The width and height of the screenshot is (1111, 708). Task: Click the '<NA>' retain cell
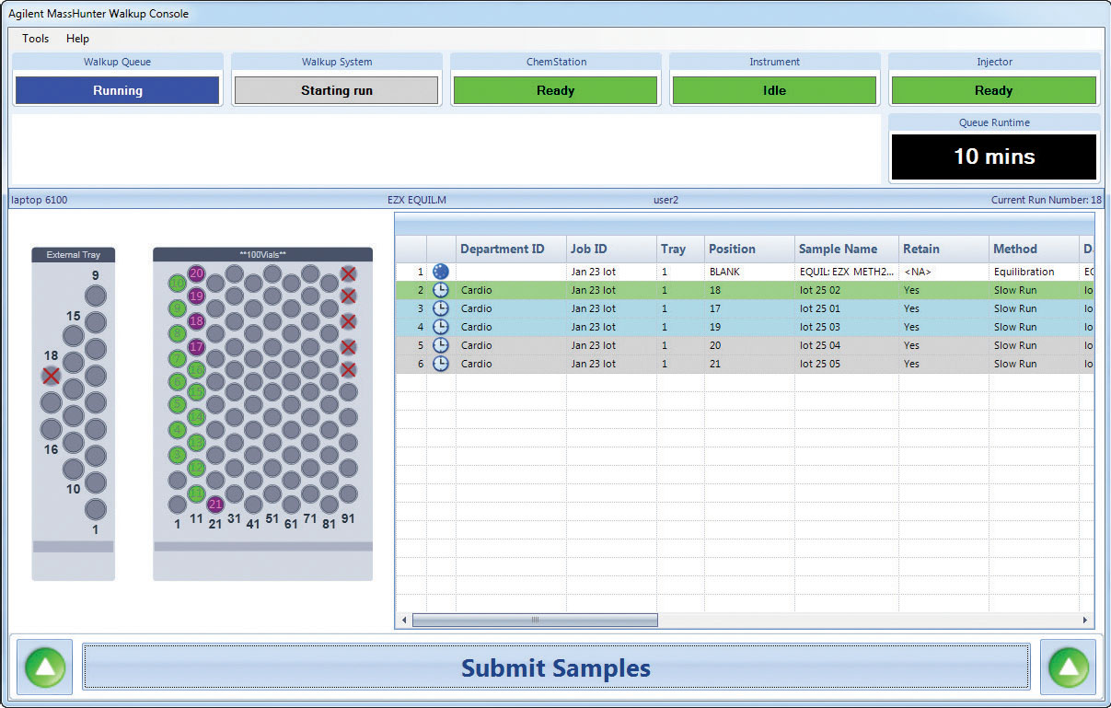943,272
